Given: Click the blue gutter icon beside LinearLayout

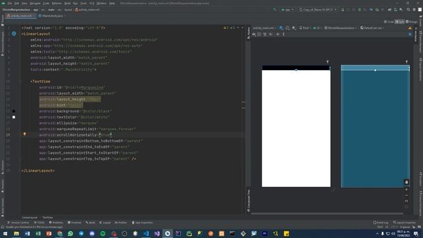Looking at the screenshot, I should (14, 34).
